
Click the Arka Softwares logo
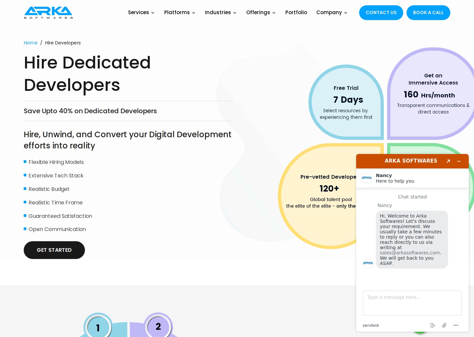pyautogui.click(x=48, y=13)
